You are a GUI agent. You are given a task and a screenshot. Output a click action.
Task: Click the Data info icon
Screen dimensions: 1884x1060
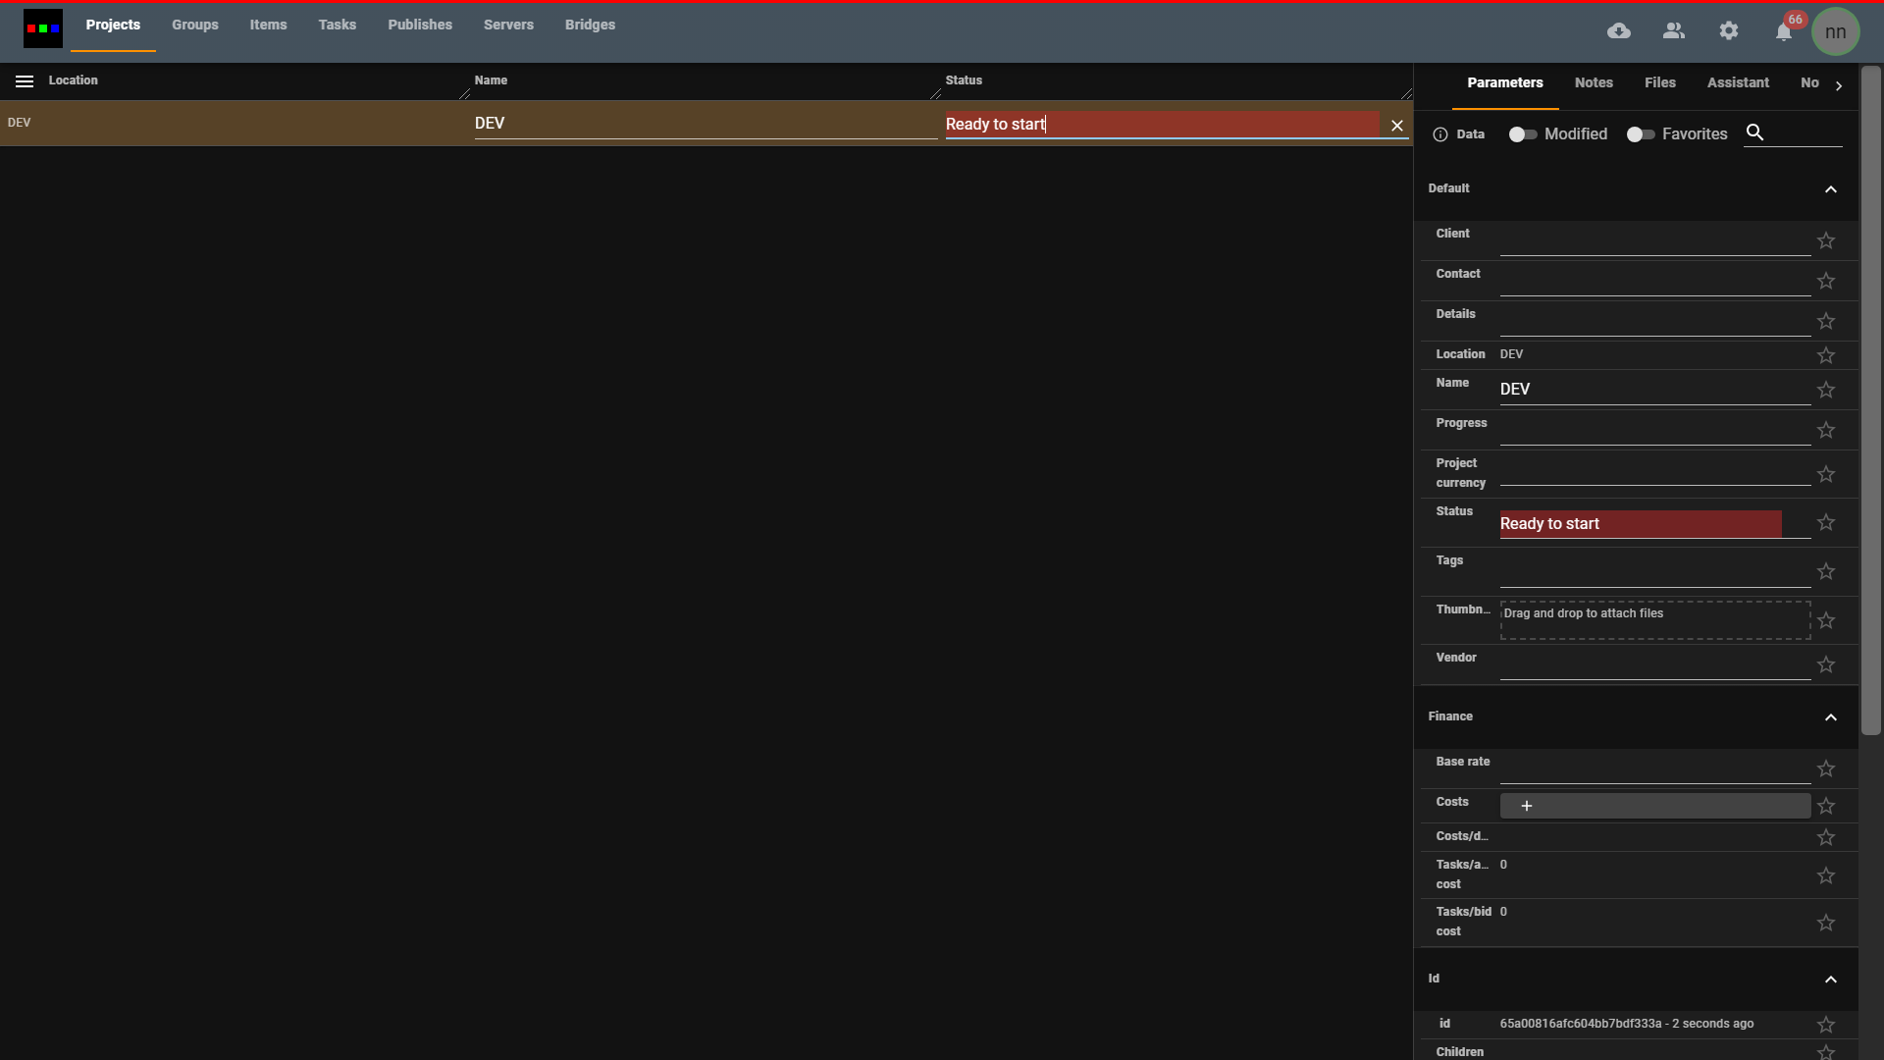point(1439,134)
